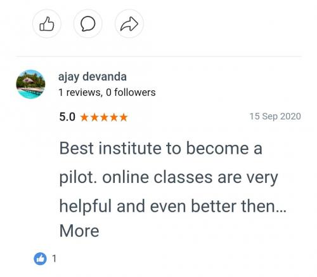Like the post with the thumbs-up outline icon
The width and height of the screenshot is (317, 277).
47,24
